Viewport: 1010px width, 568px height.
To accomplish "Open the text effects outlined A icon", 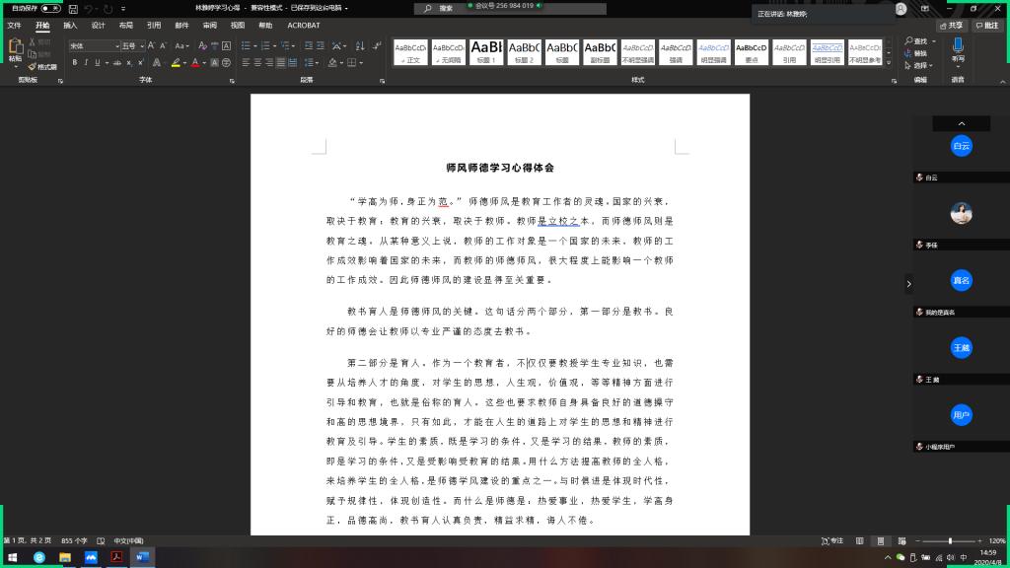I will tap(157, 63).
